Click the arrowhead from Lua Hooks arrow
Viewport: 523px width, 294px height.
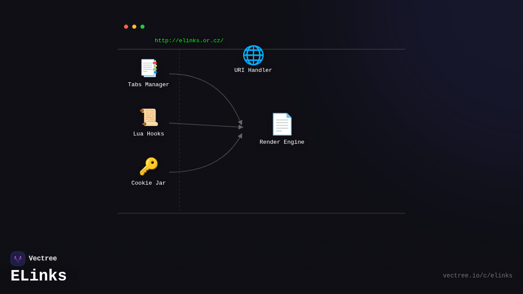tap(241, 127)
